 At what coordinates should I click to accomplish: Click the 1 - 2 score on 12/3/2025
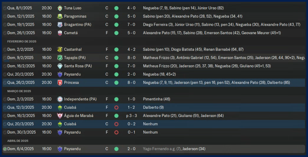click(131, 107)
